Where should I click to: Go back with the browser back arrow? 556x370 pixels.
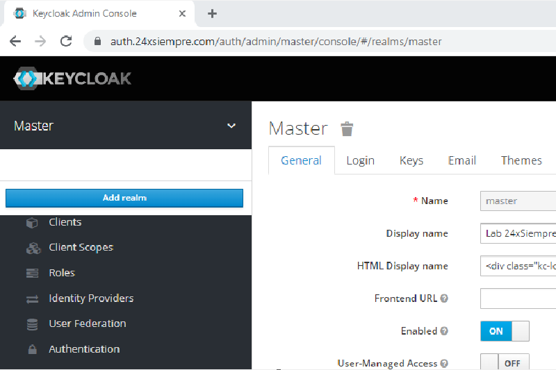(x=15, y=42)
